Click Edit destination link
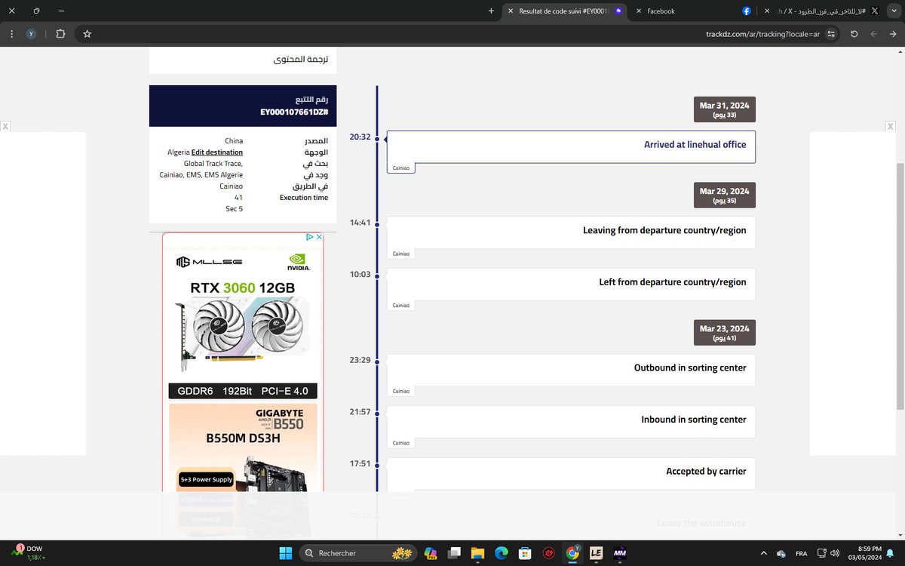 (x=217, y=152)
